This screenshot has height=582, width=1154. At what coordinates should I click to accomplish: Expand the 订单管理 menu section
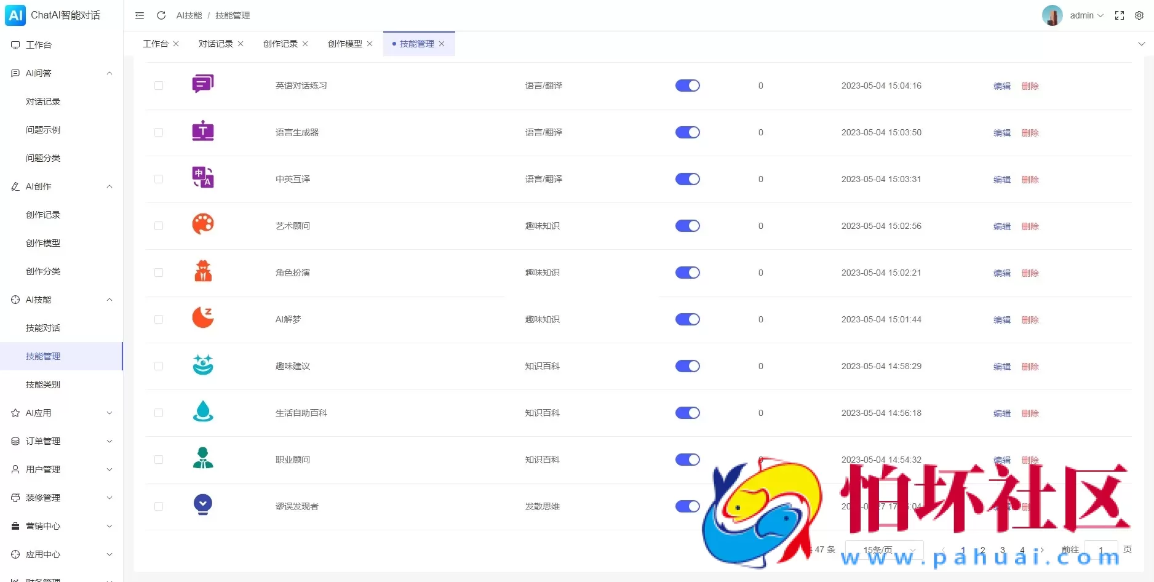click(43, 440)
